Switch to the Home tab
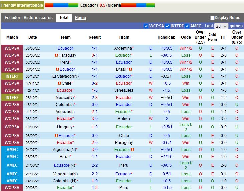This screenshot has width=244, height=191. coord(80,18)
